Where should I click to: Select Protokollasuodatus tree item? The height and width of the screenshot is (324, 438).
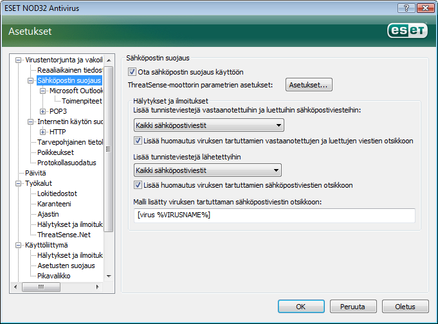67,163
